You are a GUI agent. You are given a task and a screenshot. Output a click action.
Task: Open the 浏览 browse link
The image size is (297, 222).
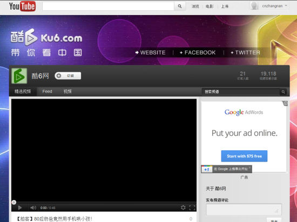[195, 6]
